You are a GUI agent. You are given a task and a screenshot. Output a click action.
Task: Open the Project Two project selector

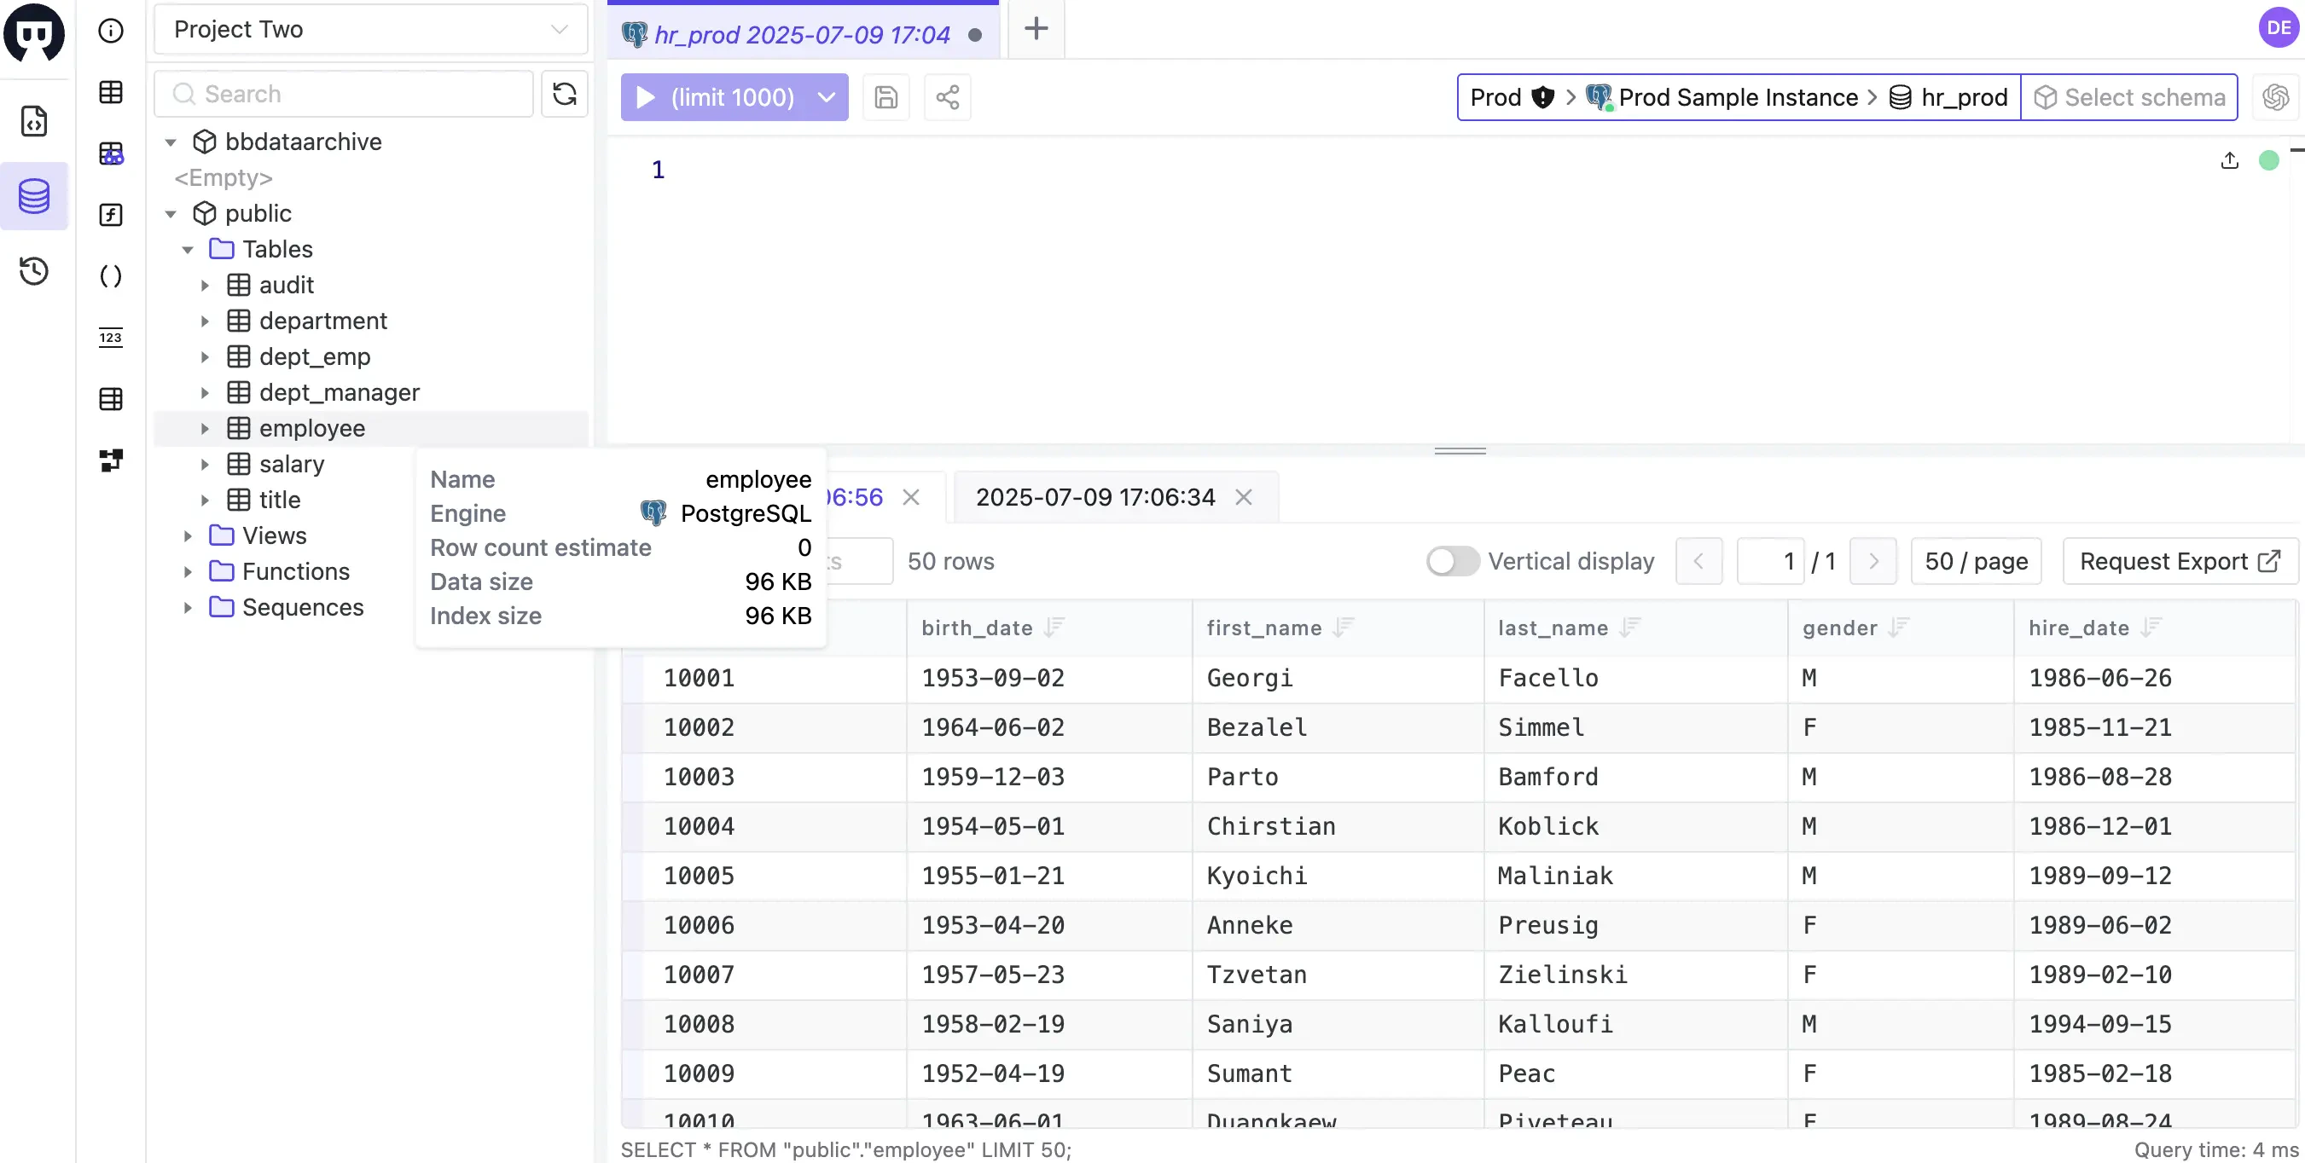369,30
